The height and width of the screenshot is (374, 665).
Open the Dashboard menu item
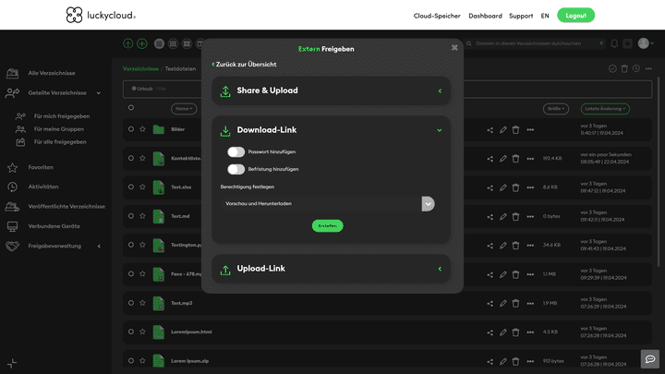tap(485, 16)
